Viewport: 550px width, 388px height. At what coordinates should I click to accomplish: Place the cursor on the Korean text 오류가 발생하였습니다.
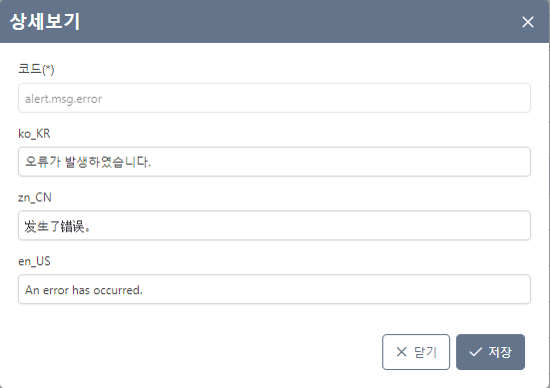click(88, 162)
